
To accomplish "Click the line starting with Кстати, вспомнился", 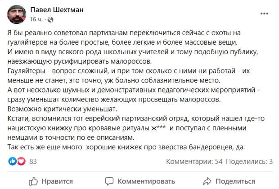I will (x=136, y=118).
